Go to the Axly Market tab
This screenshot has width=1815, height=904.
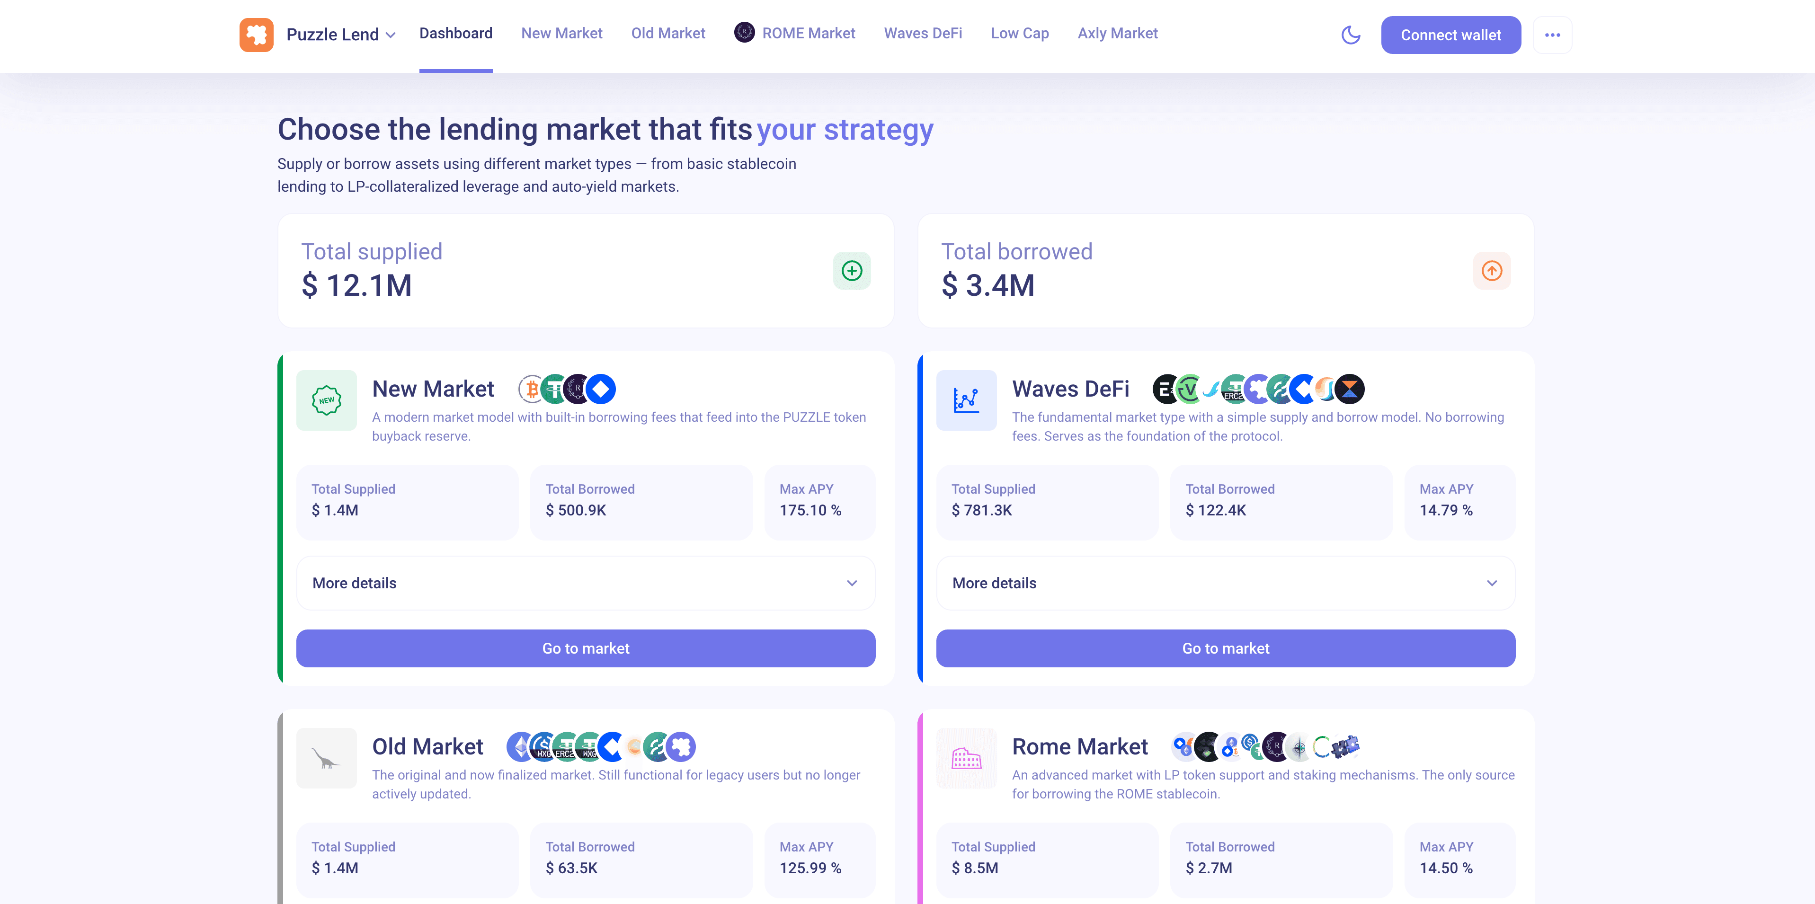tap(1118, 33)
